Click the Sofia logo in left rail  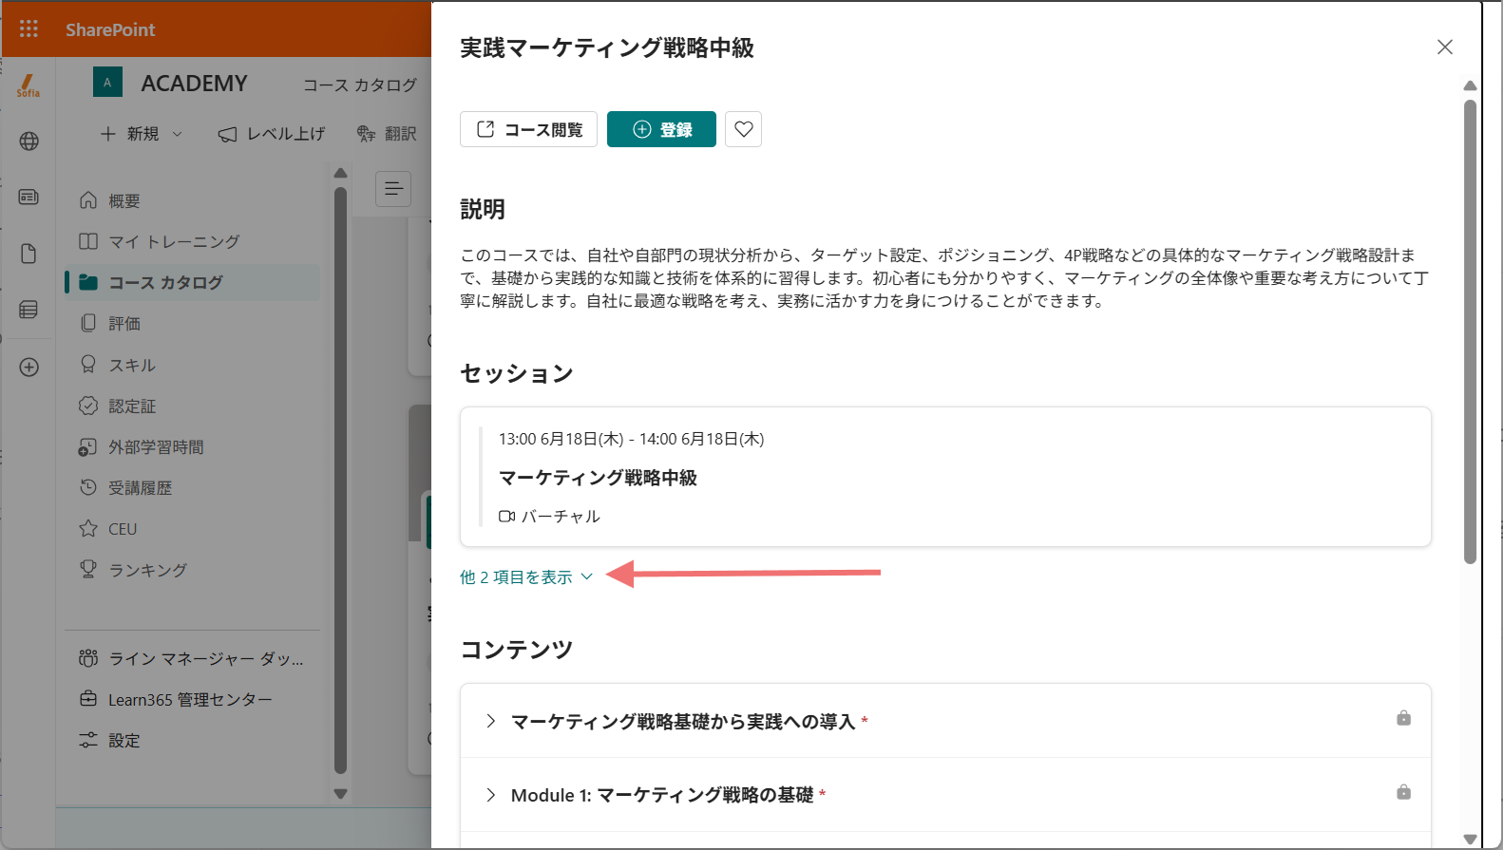click(x=29, y=86)
